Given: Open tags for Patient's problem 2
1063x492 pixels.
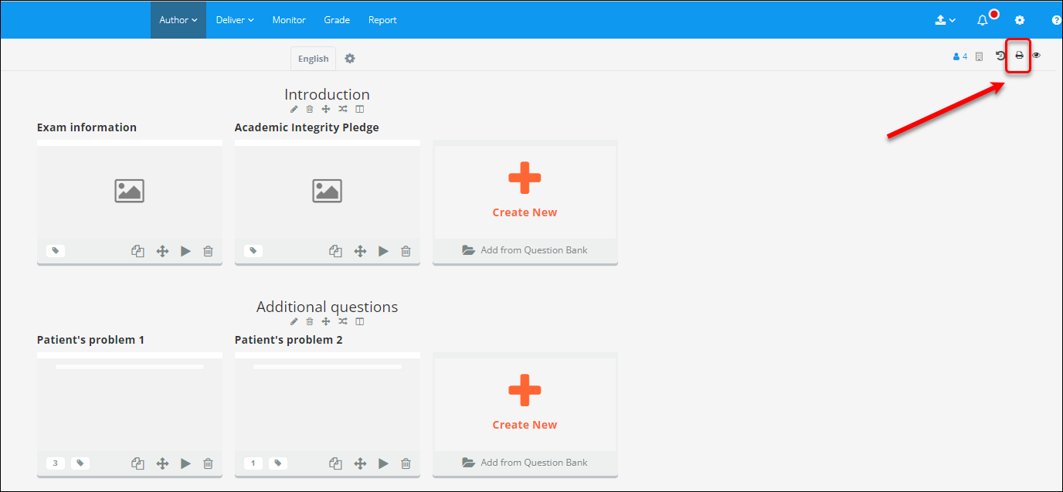Looking at the screenshot, I should 278,463.
